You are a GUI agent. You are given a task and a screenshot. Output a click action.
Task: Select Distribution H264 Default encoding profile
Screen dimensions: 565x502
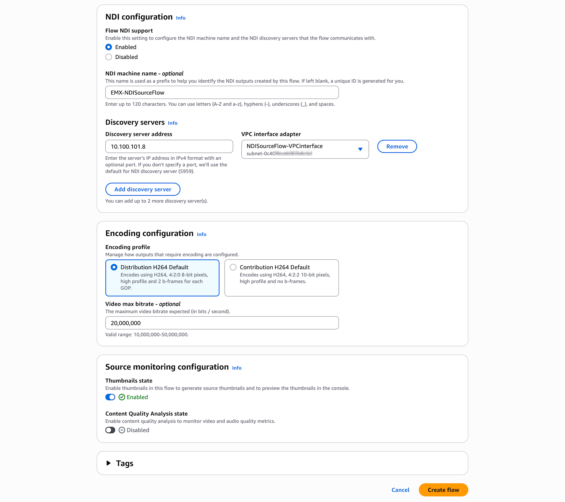tap(114, 267)
